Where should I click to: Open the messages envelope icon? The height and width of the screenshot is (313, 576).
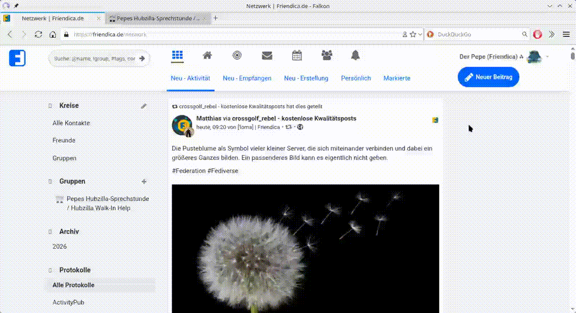click(267, 56)
